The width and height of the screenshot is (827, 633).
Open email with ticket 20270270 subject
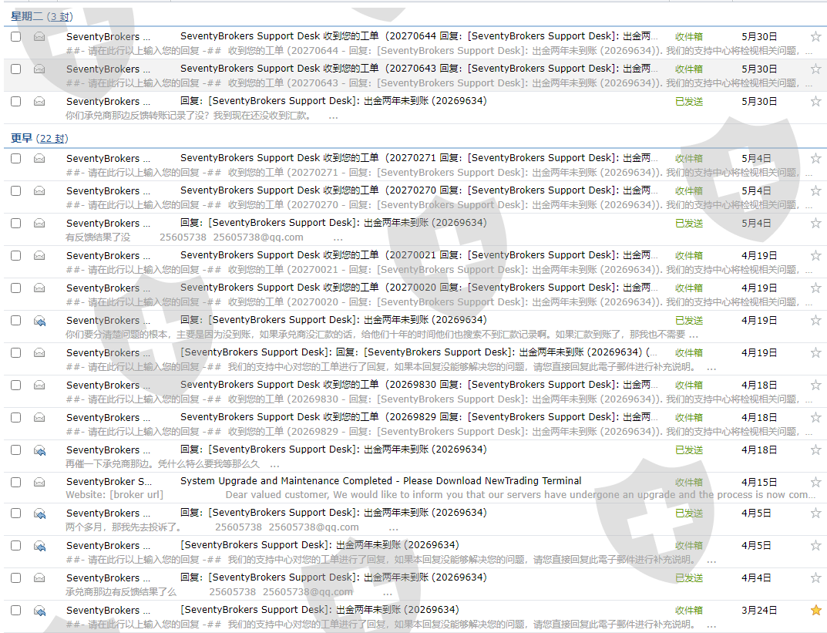tap(419, 190)
